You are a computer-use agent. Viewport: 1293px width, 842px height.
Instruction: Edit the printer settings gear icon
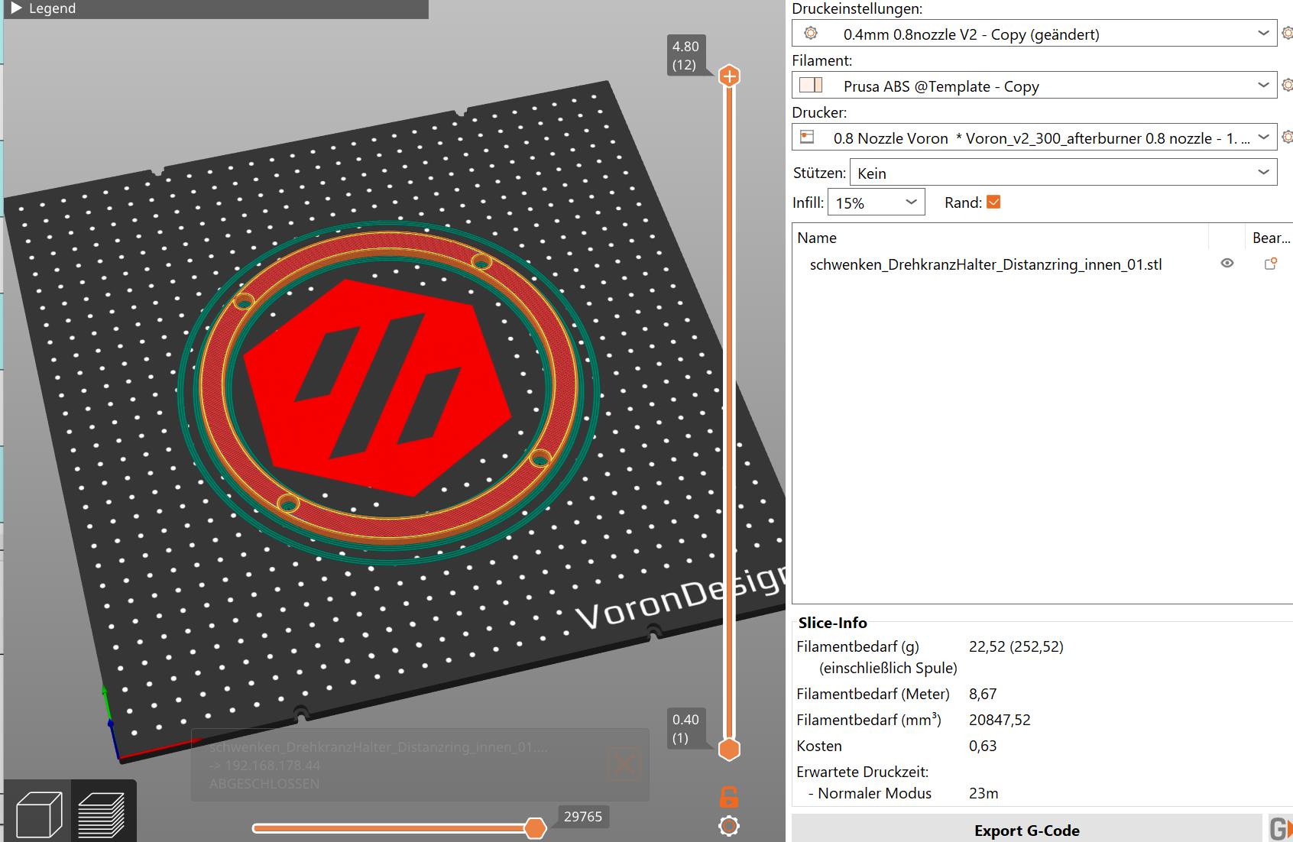click(1287, 137)
